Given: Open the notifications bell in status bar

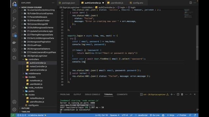Looking at the screenshot, I should (x=195, y=115).
